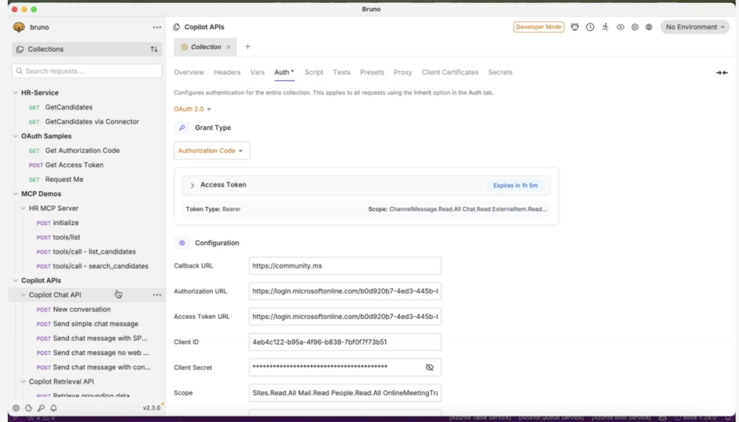The width and height of the screenshot is (739, 422).
Task: Expand the Access Token section chevron
Action: pyautogui.click(x=193, y=185)
